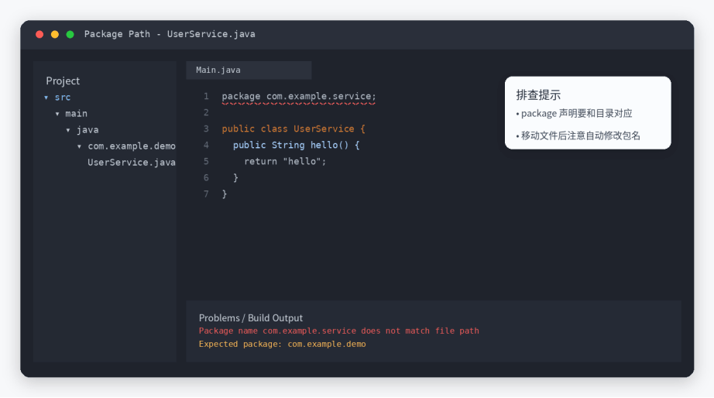714x398 pixels.
Task: Click the red package name mismatch error
Action: point(338,331)
